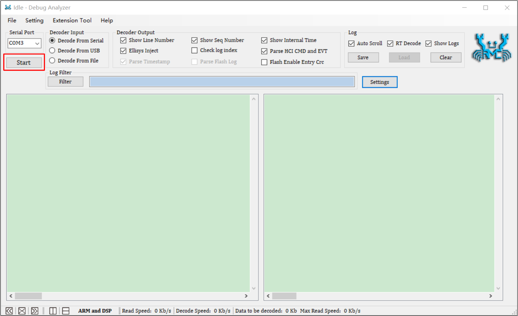Image resolution: width=518 pixels, height=316 pixels.
Task: Click inside the right log output pane
Action: [x=379, y=193]
